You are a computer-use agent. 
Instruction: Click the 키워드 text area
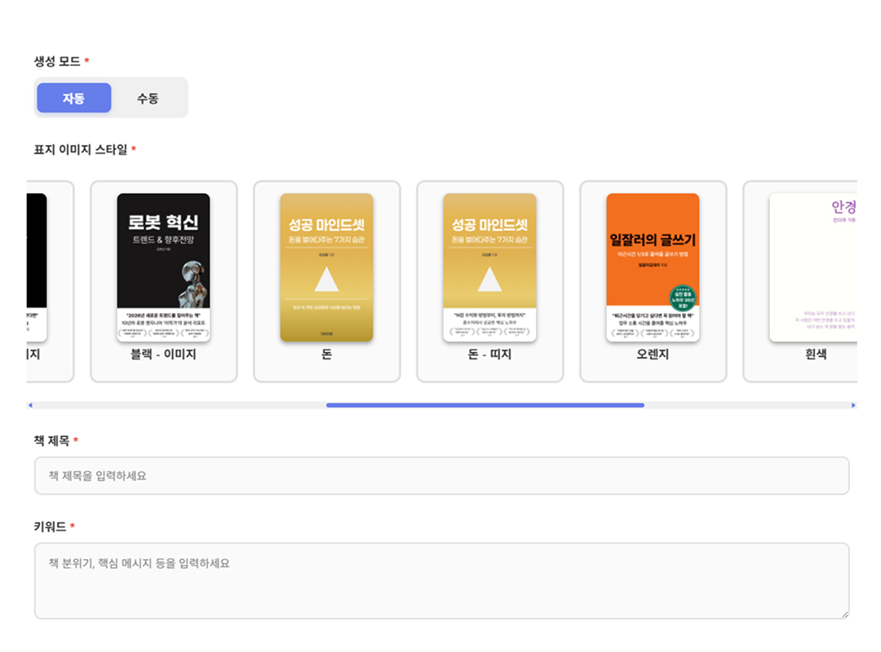440,579
